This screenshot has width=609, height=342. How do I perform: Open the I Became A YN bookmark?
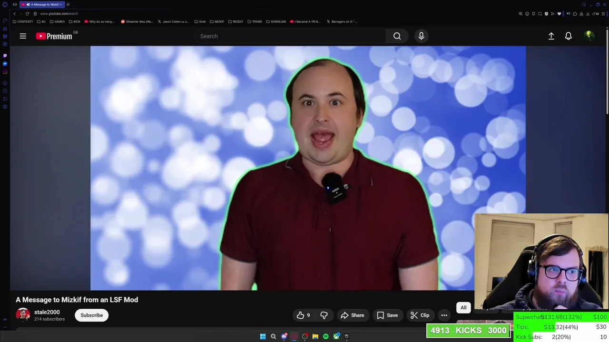tap(305, 21)
